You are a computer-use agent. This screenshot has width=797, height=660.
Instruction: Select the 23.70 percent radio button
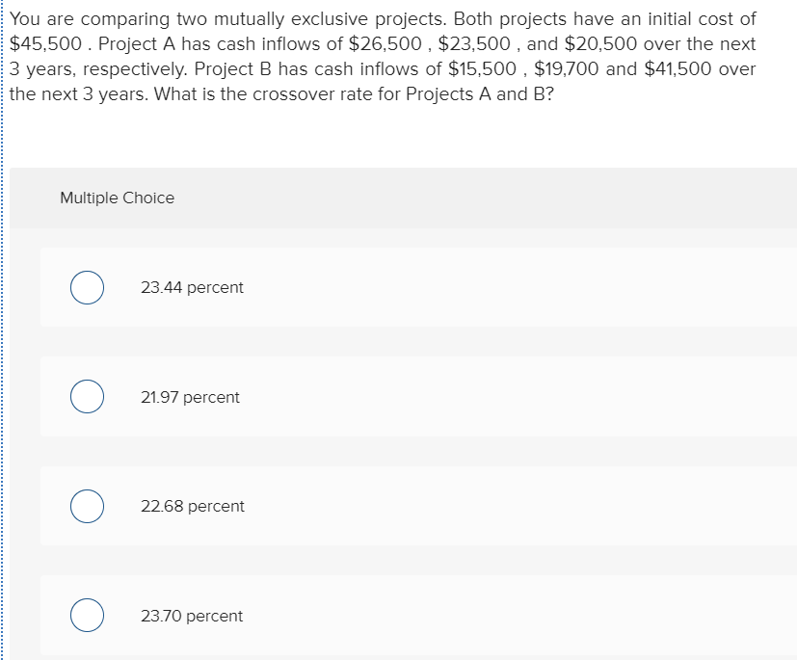coord(87,615)
